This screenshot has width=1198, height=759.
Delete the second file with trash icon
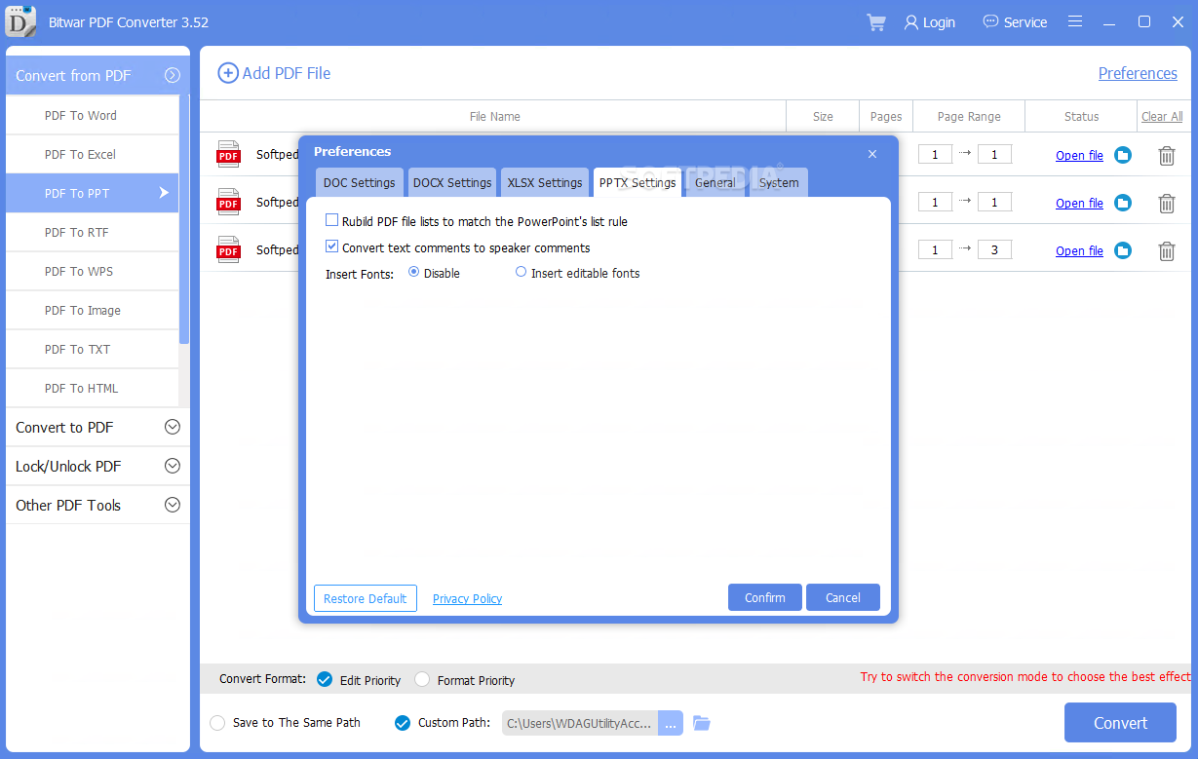1167,204
